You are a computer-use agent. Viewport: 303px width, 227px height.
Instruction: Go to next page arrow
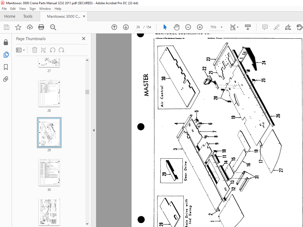pos(126,27)
